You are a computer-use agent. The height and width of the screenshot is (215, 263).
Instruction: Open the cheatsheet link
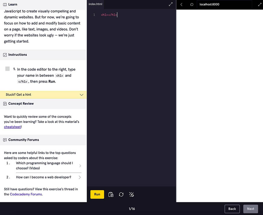pos(12,127)
